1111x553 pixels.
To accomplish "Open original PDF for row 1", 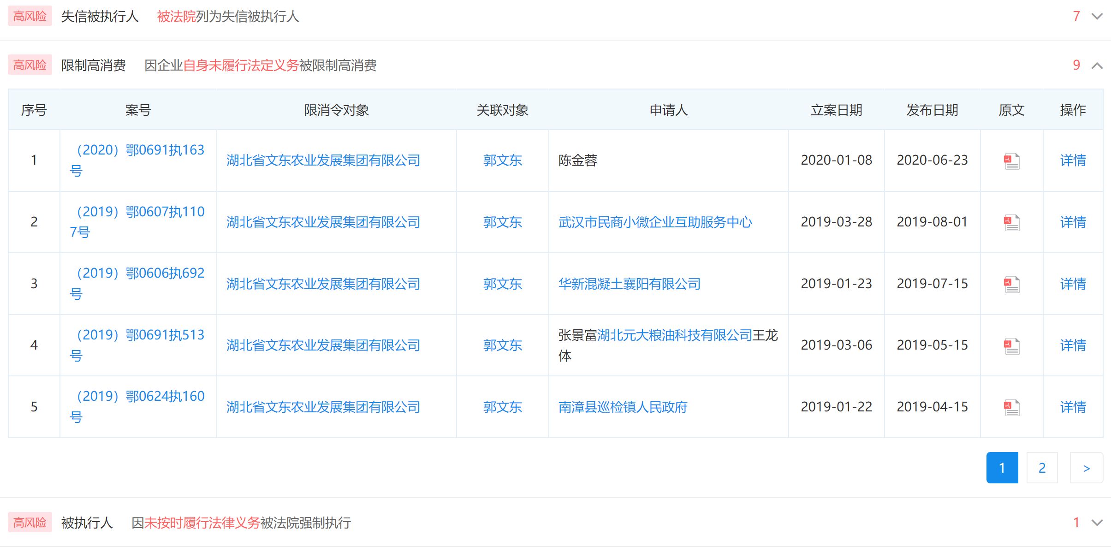I will [x=1011, y=161].
